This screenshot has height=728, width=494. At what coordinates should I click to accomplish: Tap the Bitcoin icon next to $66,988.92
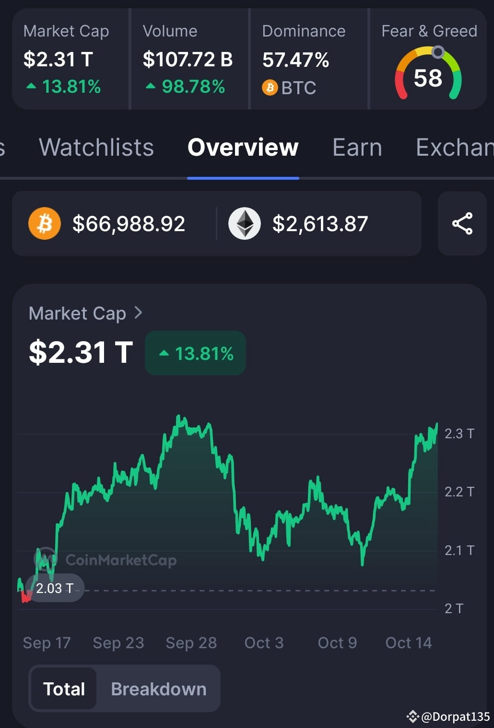[x=44, y=223]
